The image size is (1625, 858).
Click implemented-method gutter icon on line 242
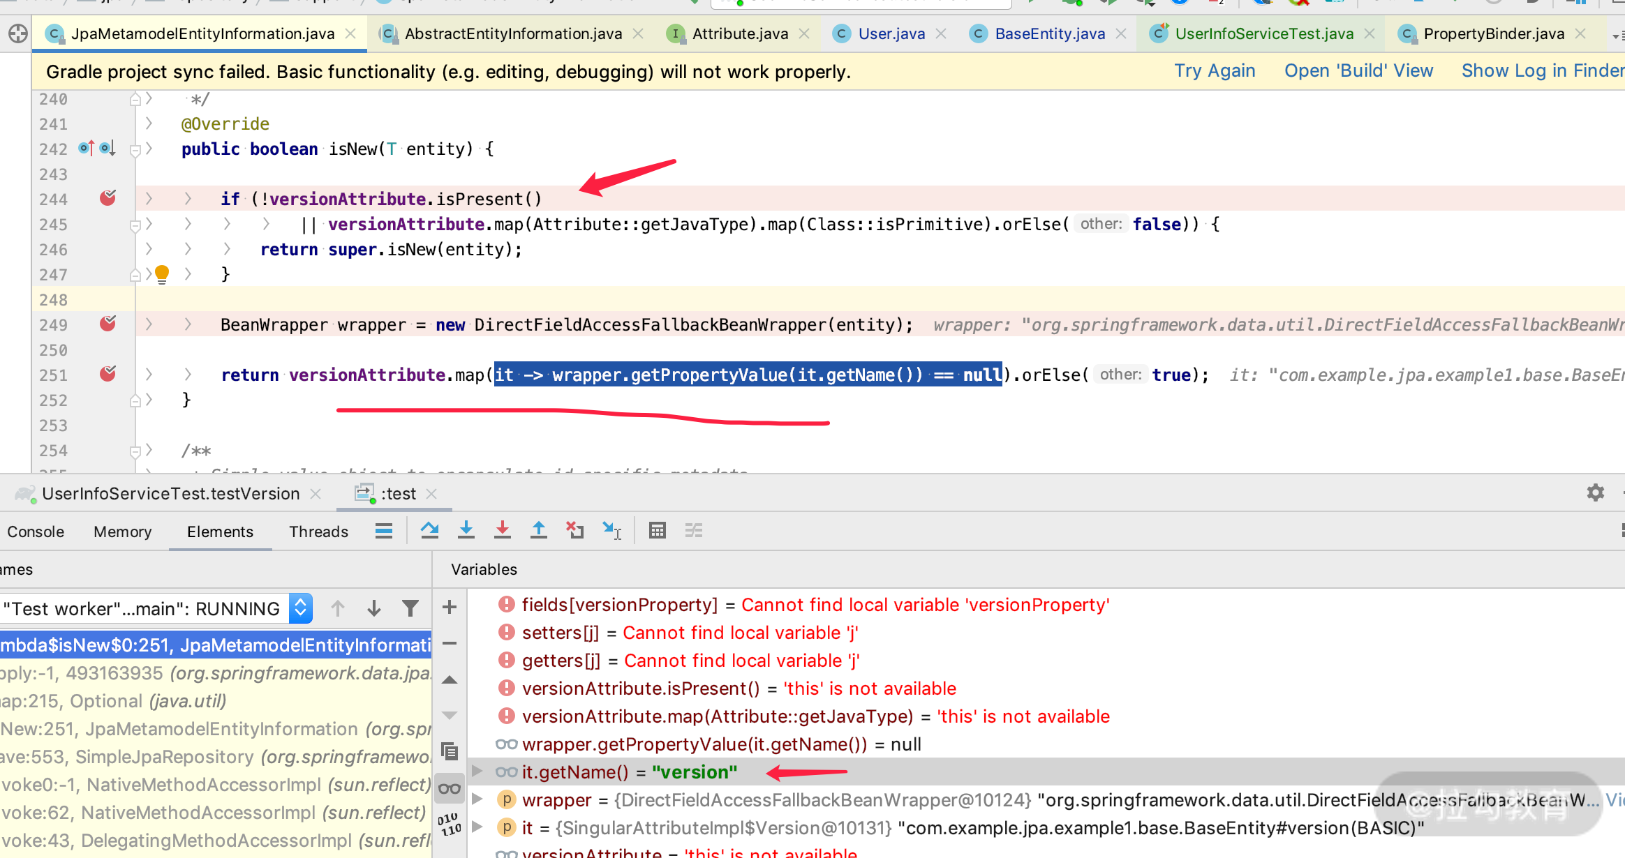coord(107,148)
